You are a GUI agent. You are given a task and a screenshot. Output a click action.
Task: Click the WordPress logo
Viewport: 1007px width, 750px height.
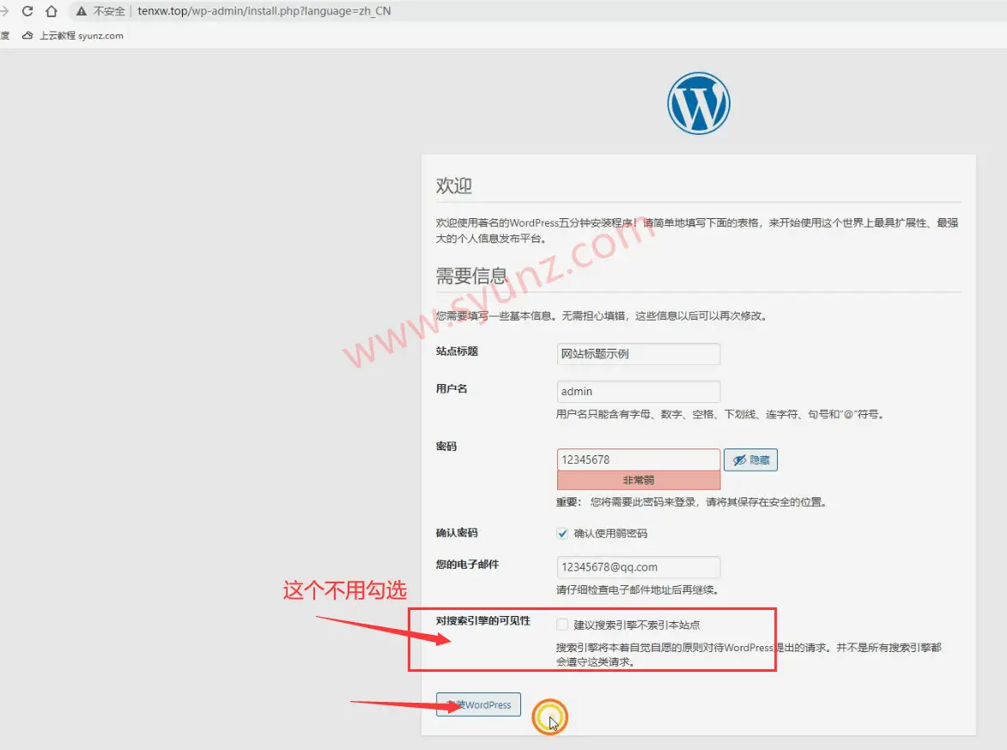(x=699, y=102)
